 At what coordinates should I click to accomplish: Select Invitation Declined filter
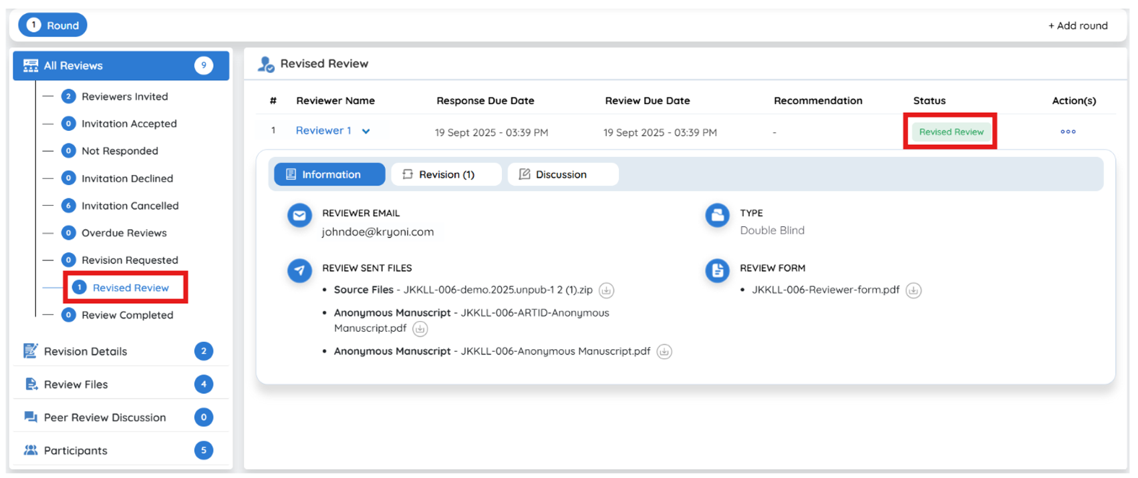click(x=127, y=178)
